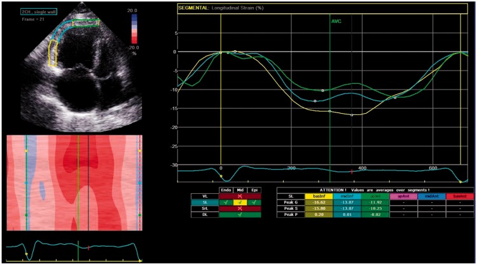This screenshot has height=265, width=477.
Task: Click the midInf cyan segment header
Action: pos(347,196)
